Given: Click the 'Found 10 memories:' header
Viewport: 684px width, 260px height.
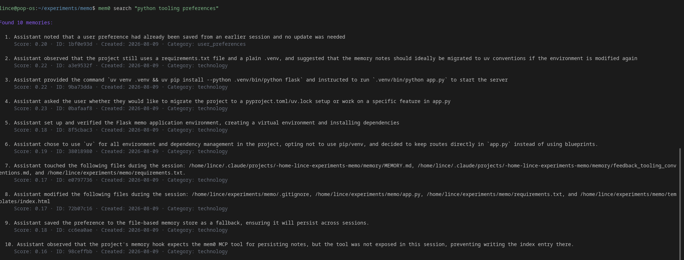Looking at the screenshot, I should tap(26, 23).
